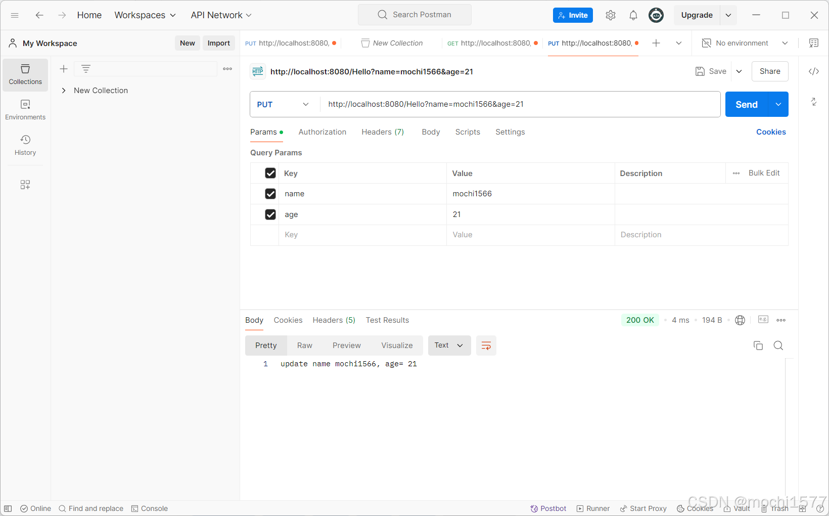
Task: Click the empty Key parameter cell
Action: click(x=362, y=235)
